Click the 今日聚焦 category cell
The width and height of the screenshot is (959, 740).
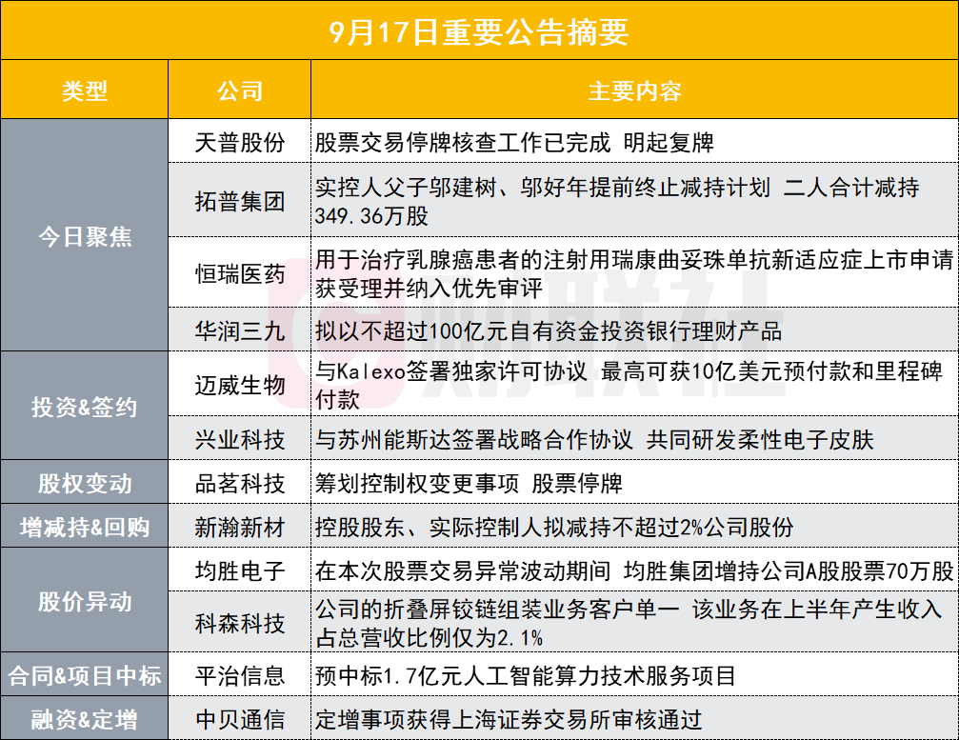(x=84, y=236)
